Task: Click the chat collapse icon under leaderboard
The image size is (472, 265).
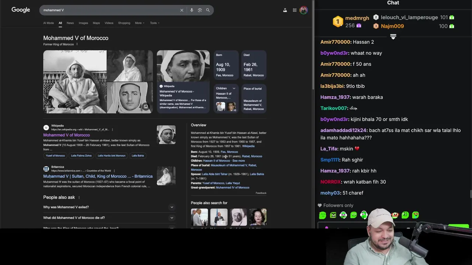Action: pyautogui.click(x=393, y=37)
